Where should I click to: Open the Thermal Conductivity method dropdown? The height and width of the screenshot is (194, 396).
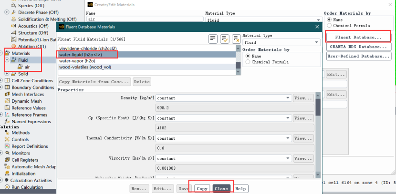(x=223, y=138)
